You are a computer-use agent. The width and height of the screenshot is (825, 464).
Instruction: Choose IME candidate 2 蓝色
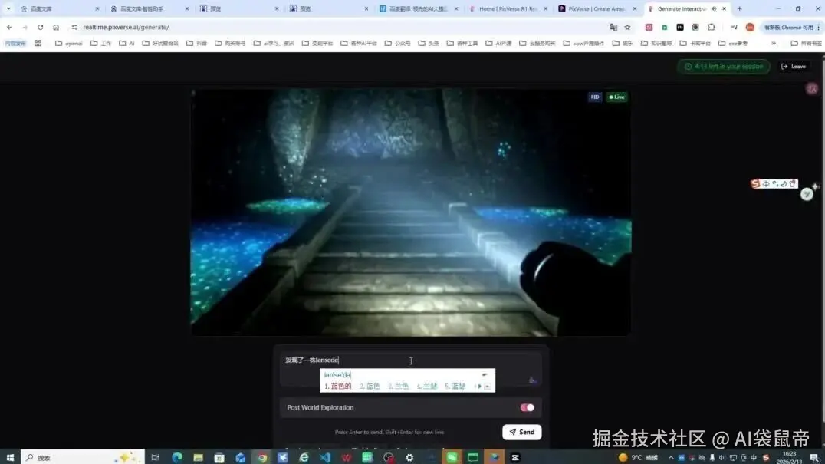point(370,386)
